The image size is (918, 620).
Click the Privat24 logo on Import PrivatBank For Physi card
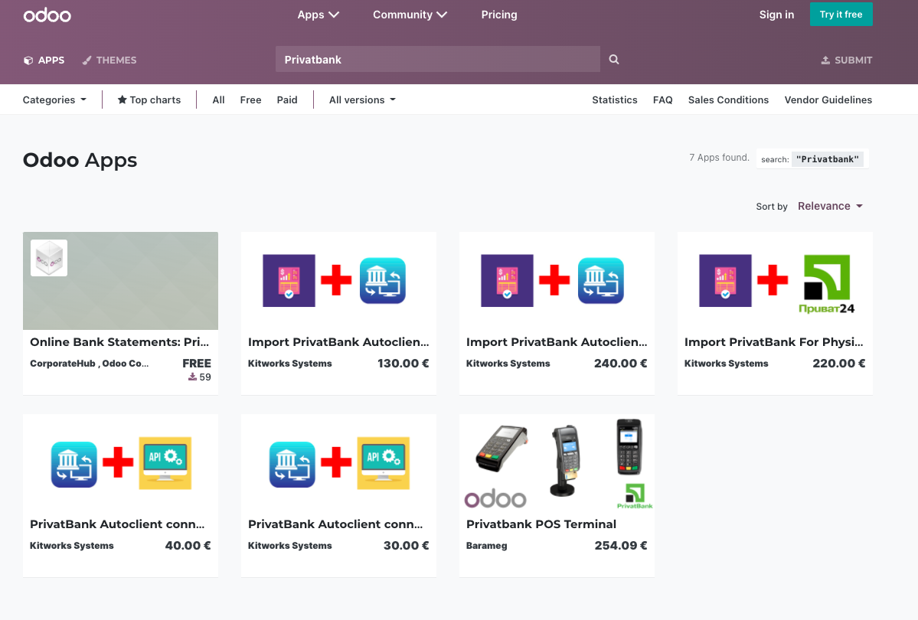click(x=826, y=284)
